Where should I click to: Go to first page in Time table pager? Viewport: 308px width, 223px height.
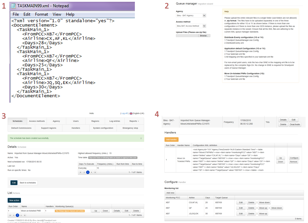click(x=80, y=172)
